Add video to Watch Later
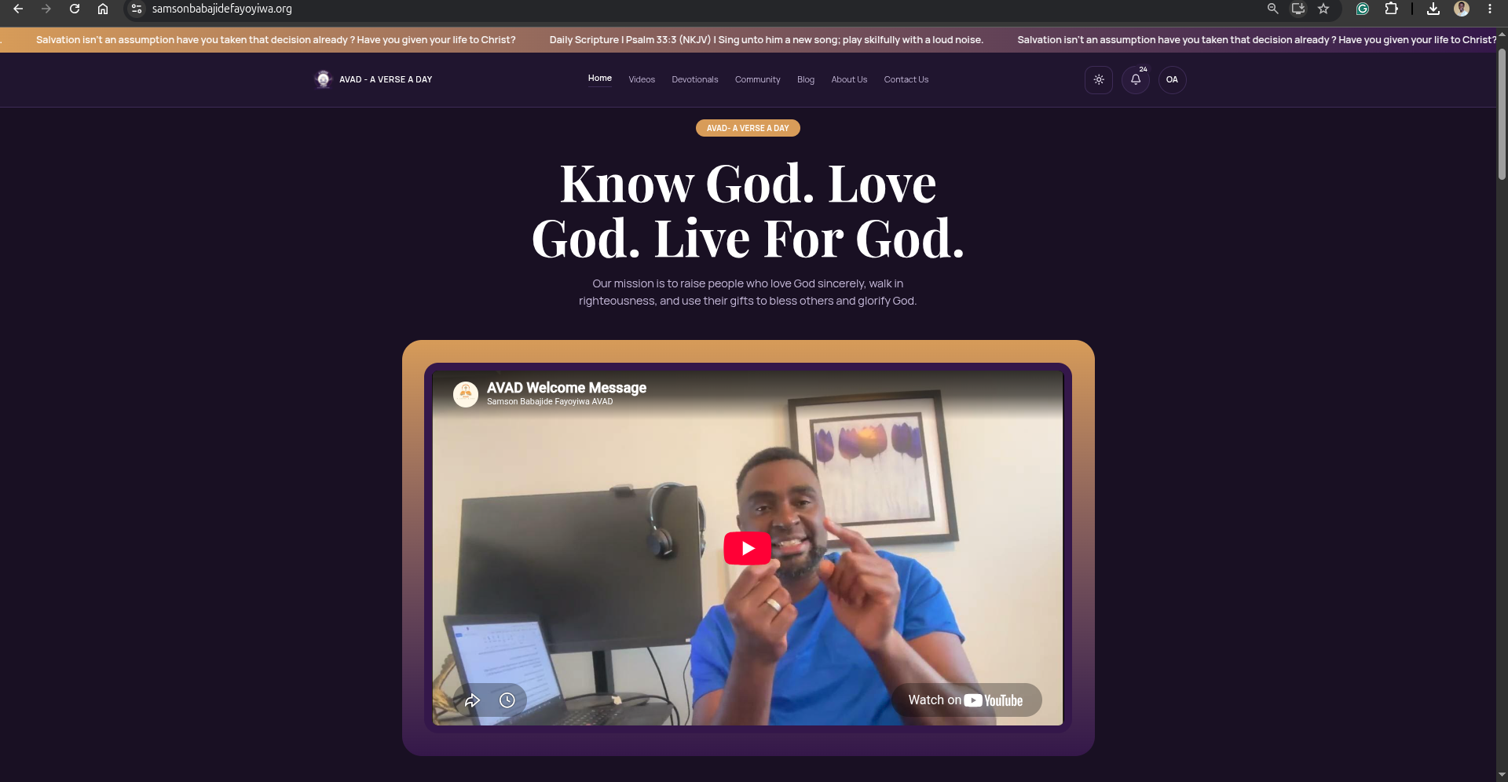 click(x=507, y=700)
